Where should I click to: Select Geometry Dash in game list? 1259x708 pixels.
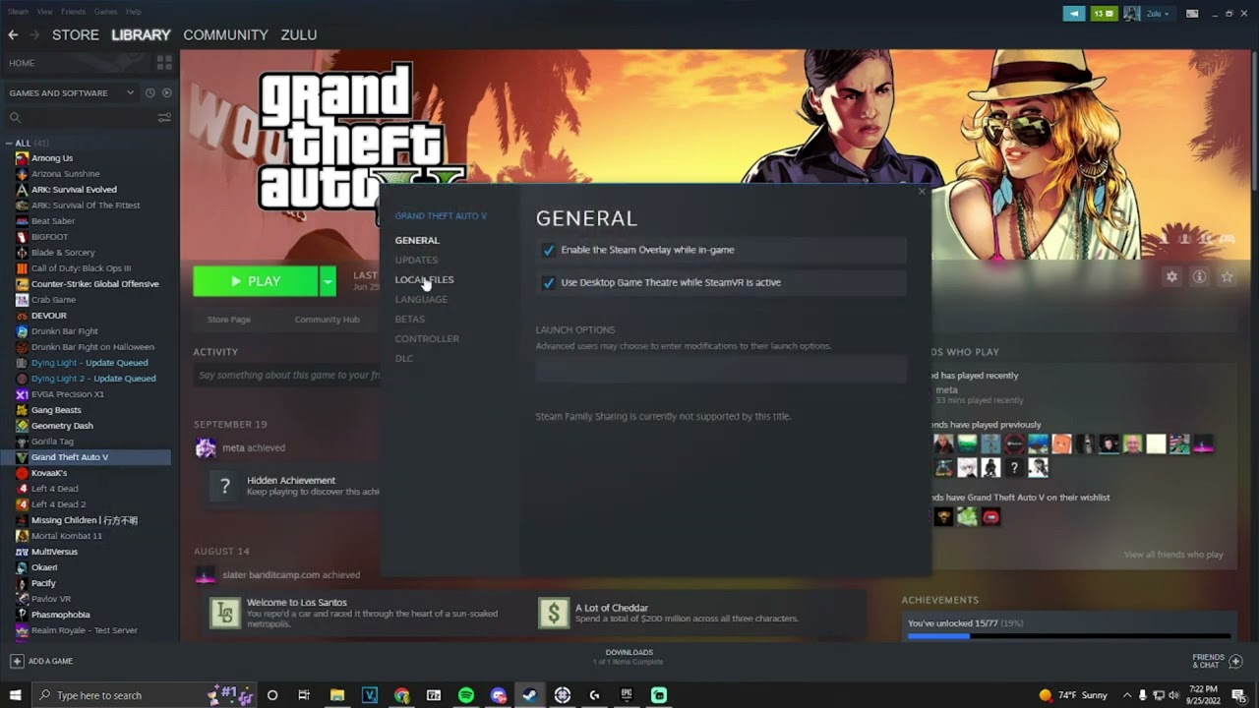62,426
